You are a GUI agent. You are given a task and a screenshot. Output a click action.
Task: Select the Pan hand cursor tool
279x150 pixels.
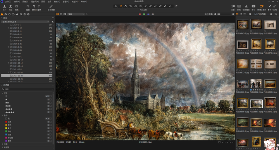[121, 6]
